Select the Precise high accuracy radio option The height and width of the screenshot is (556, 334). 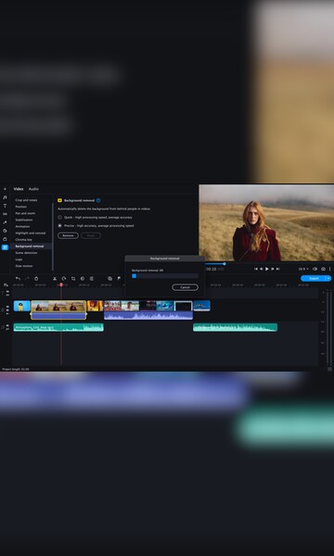[x=59, y=225]
